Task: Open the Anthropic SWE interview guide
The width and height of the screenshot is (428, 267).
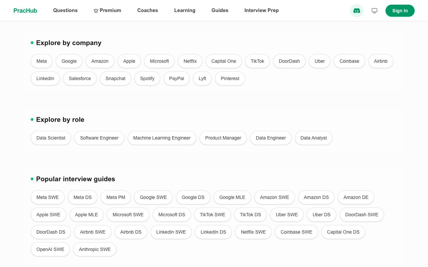Action: tap(95, 249)
